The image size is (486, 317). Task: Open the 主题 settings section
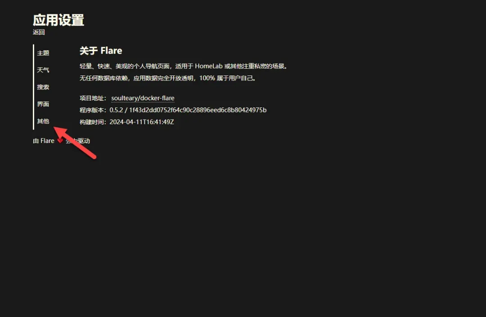click(43, 53)
